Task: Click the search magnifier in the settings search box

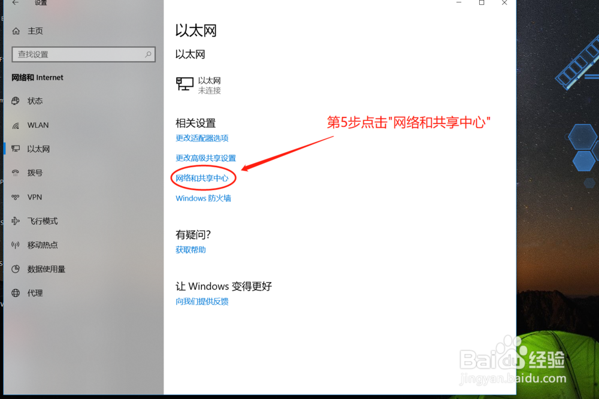Action: click(147, 55)
